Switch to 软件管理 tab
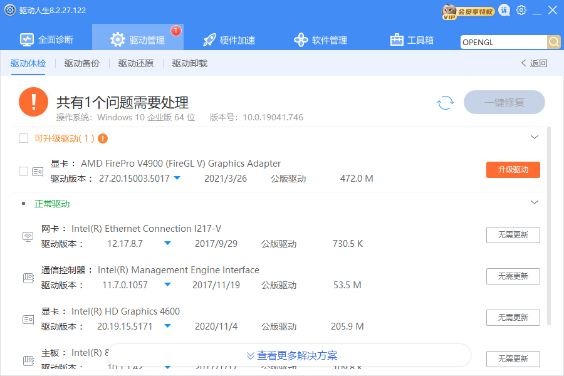Screen dimensions: 564x376 [x=320, y=40]
